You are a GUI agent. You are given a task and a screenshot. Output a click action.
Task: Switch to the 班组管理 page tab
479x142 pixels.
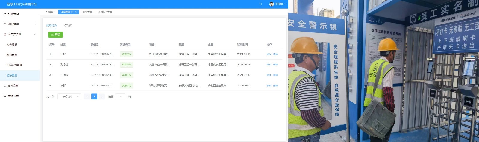point(87,12)
